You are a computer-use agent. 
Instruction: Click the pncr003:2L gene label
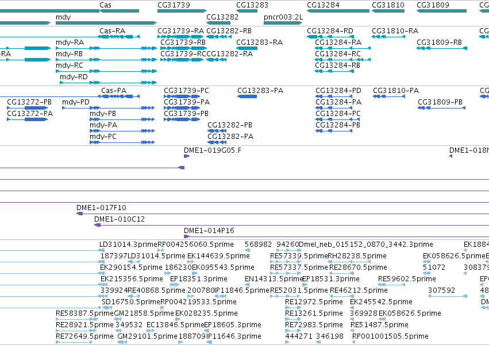pyautogui.click(x=283, y=17)
